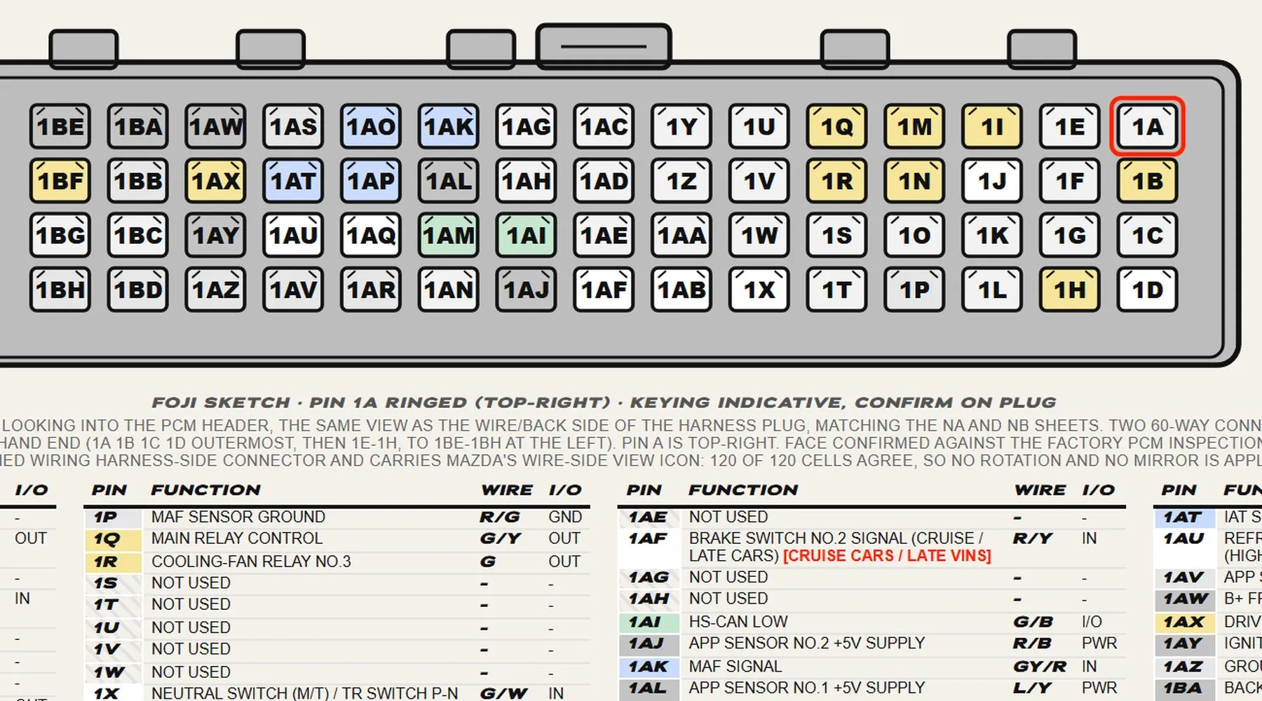Select the blue 1AO pin cell
This screenshot has width=1262, height=701.
point(371,126)
